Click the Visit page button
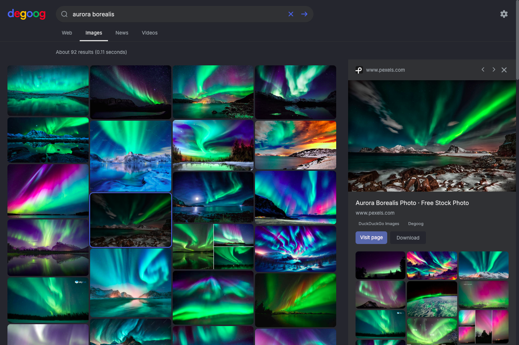The width and height of the screenshot is (519, 345). tap(372, 238)
